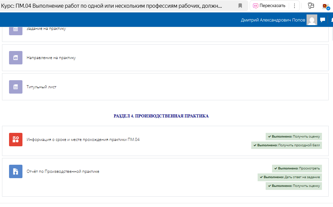
Task: Click the bookmark icon in address bar
Action: pos(240,6)
